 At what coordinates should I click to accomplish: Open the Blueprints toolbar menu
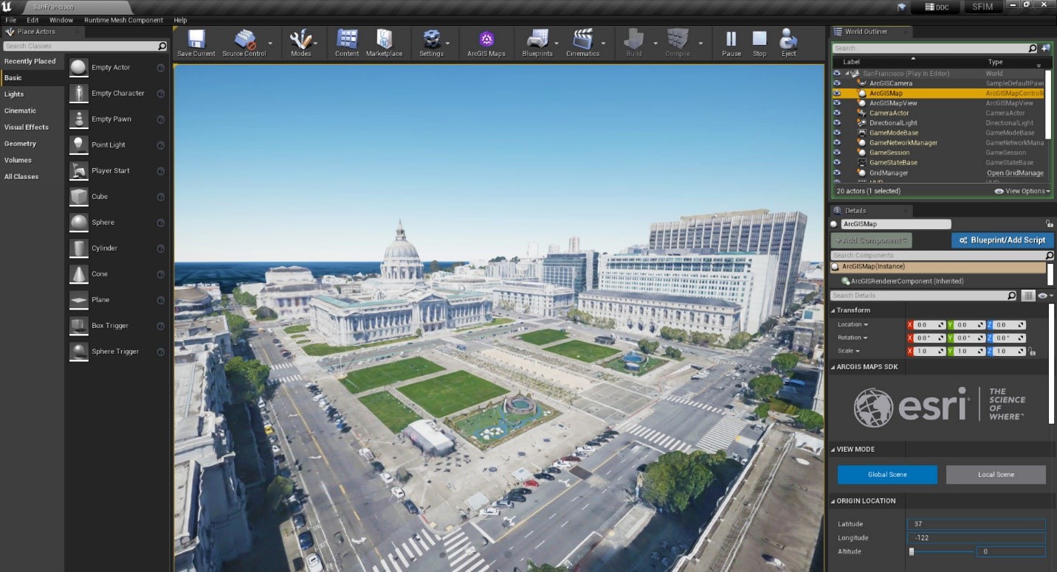537,42
